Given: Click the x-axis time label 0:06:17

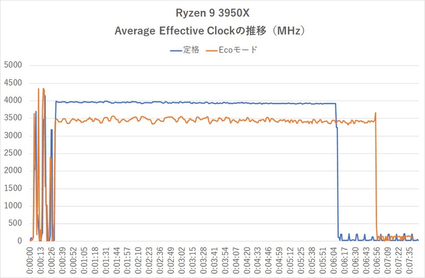Looking at the screenshot, I should click(x=344, y=260).
